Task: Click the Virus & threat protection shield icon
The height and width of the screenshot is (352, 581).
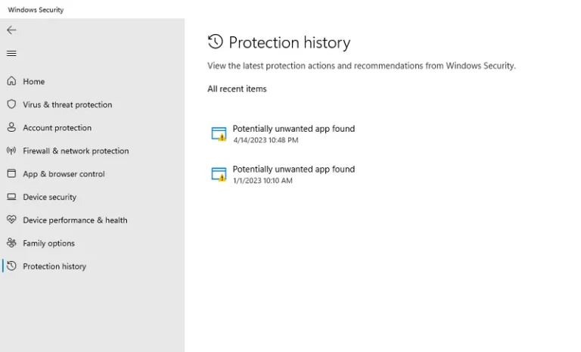Action: (11, 104)
